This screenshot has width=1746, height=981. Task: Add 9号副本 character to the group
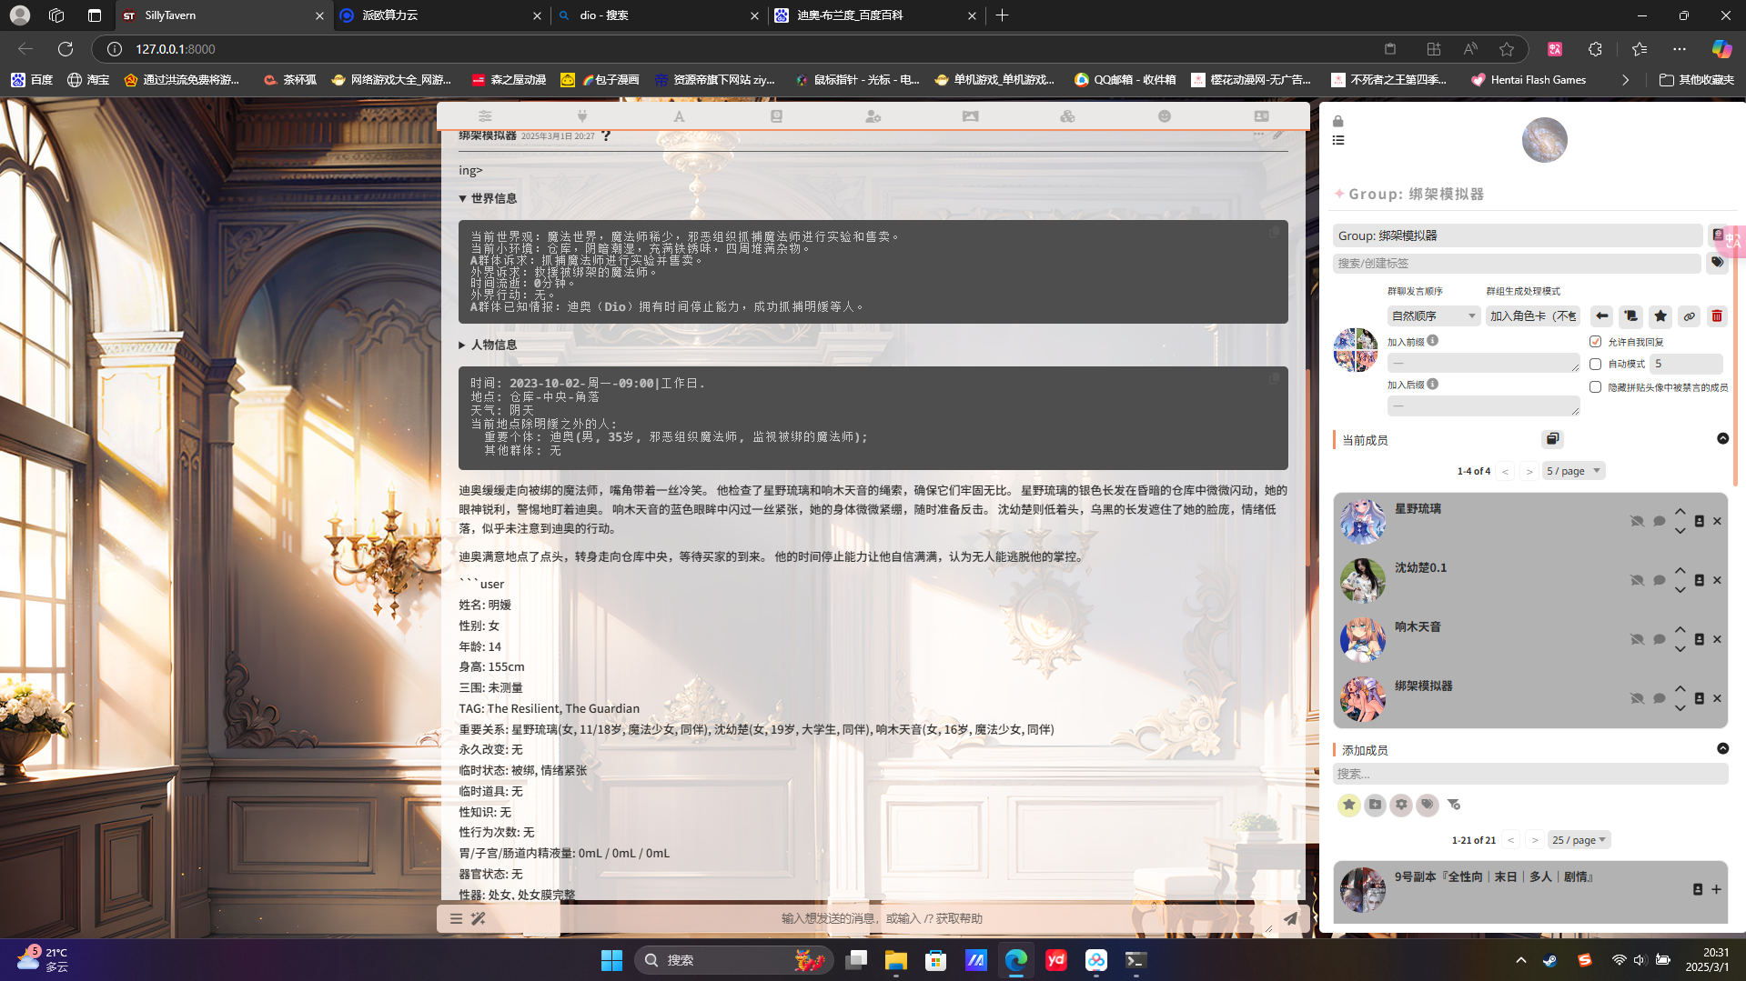tap(1716, 889)
